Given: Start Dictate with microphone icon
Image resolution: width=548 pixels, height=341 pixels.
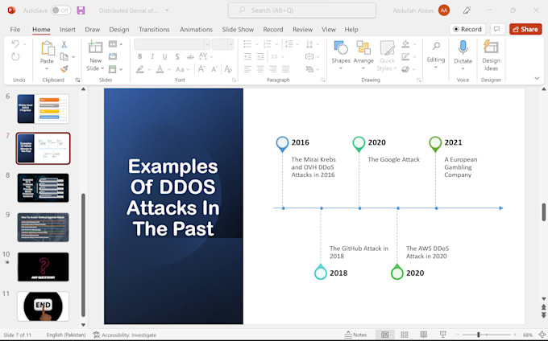Looking at the screenshot, I should [463, 47].
